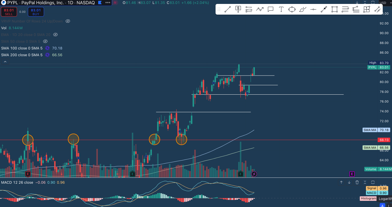Screen dimensions: 392x207
Task: Select SMA 200 close legend entry
Action: (x=22, y=55)
